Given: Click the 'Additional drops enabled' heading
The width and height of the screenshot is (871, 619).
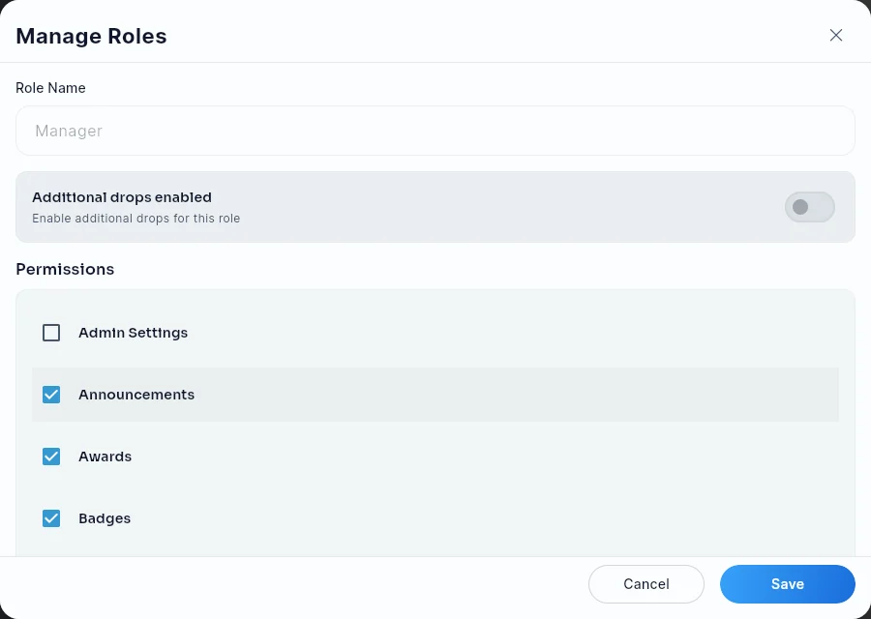Looking at the screenshot, I should [x=122, y=197].
